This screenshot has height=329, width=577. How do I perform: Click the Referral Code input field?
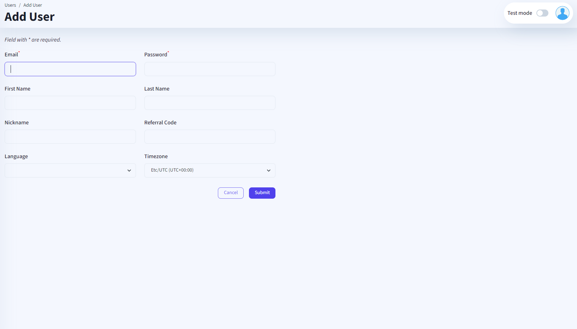pos(210,137)
